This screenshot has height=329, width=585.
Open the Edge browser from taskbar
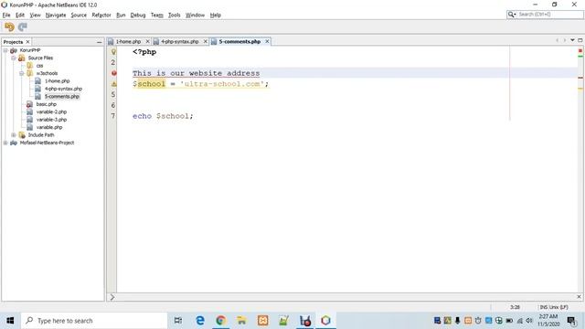tap(200, 321)
